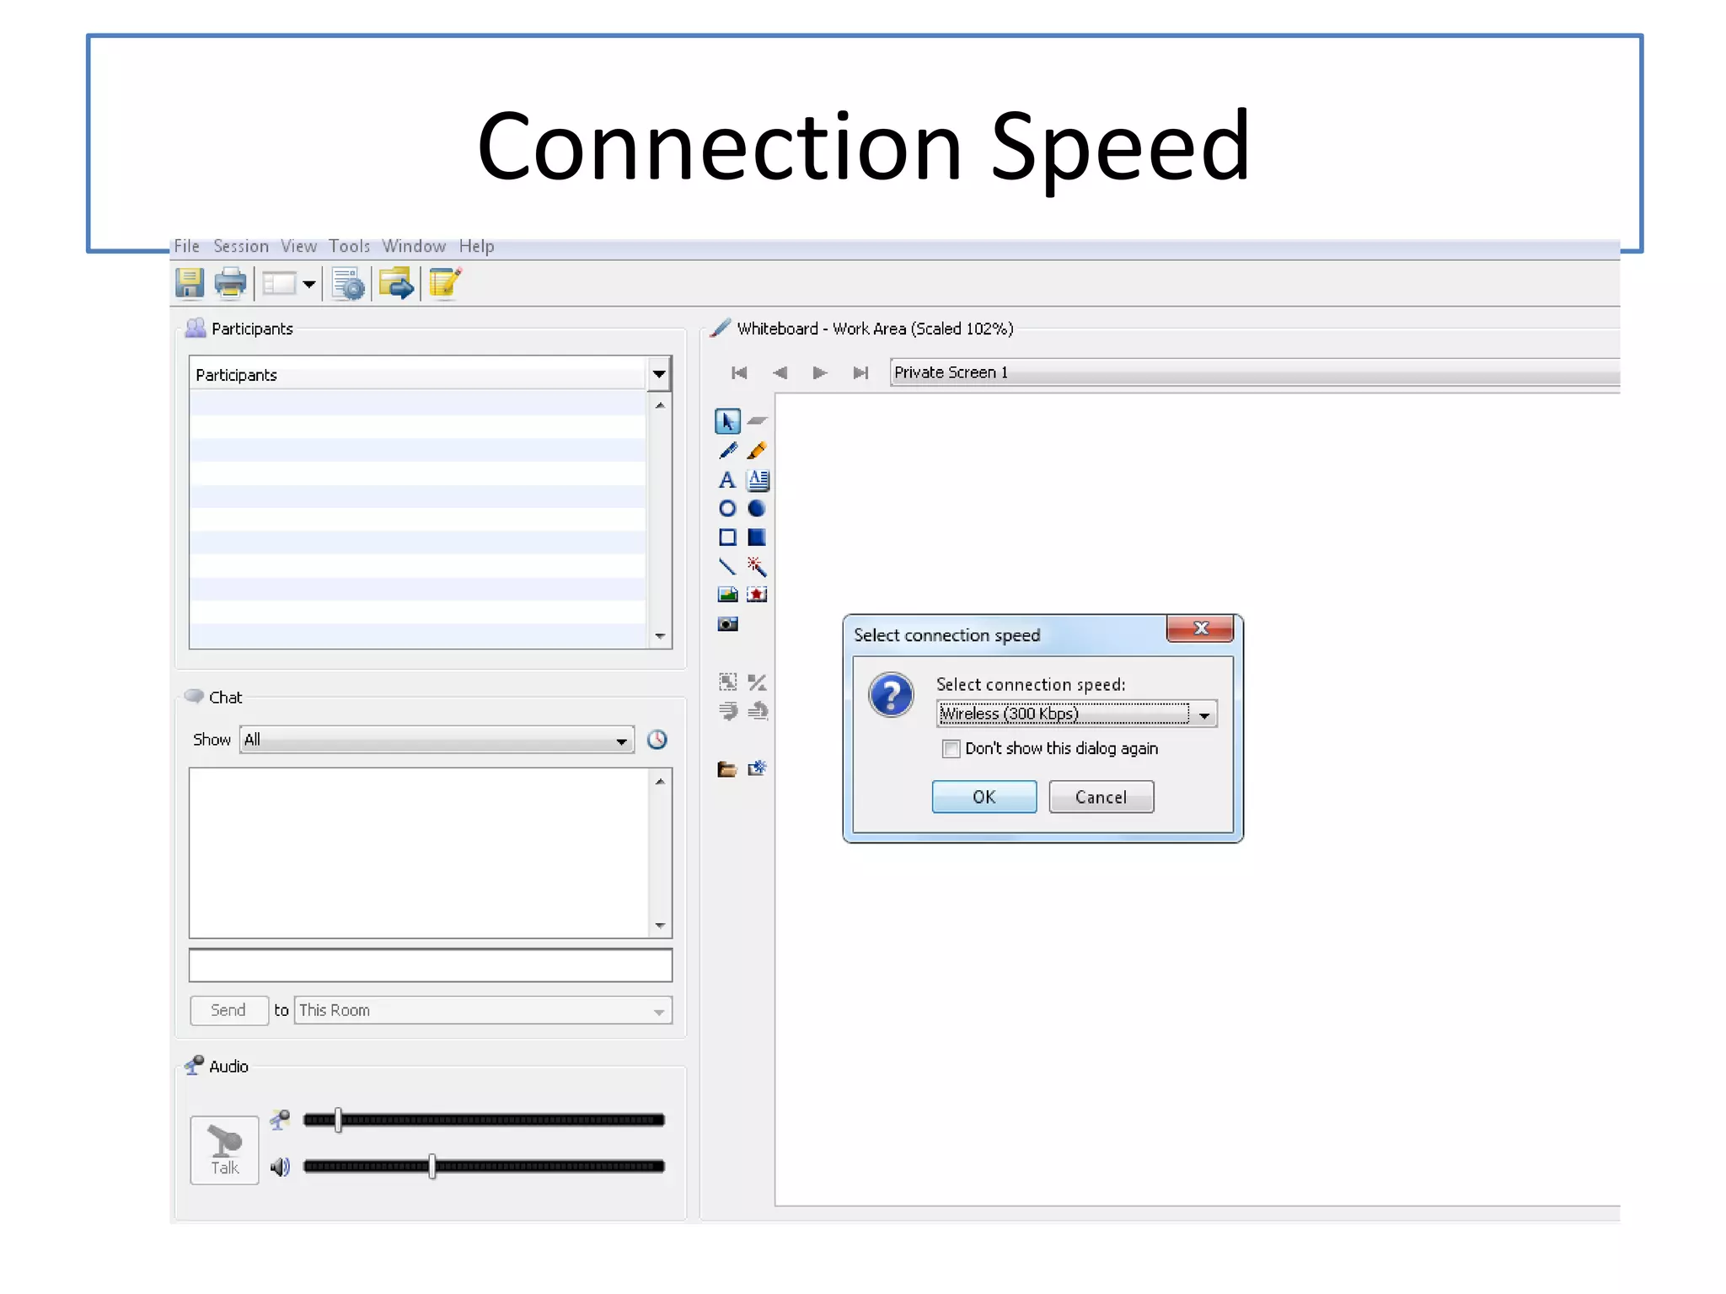
Task: Go to previous whiteboard screen
Action: pyautogui.click(x=780, y=373)
